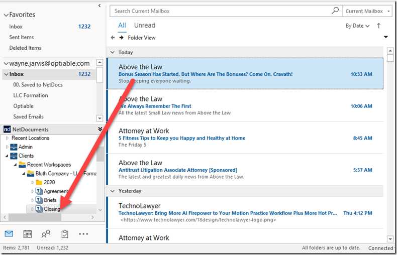Go forward with Folder View right arrow
Viewport: 397px width, 255px height.
coord(122,38)
